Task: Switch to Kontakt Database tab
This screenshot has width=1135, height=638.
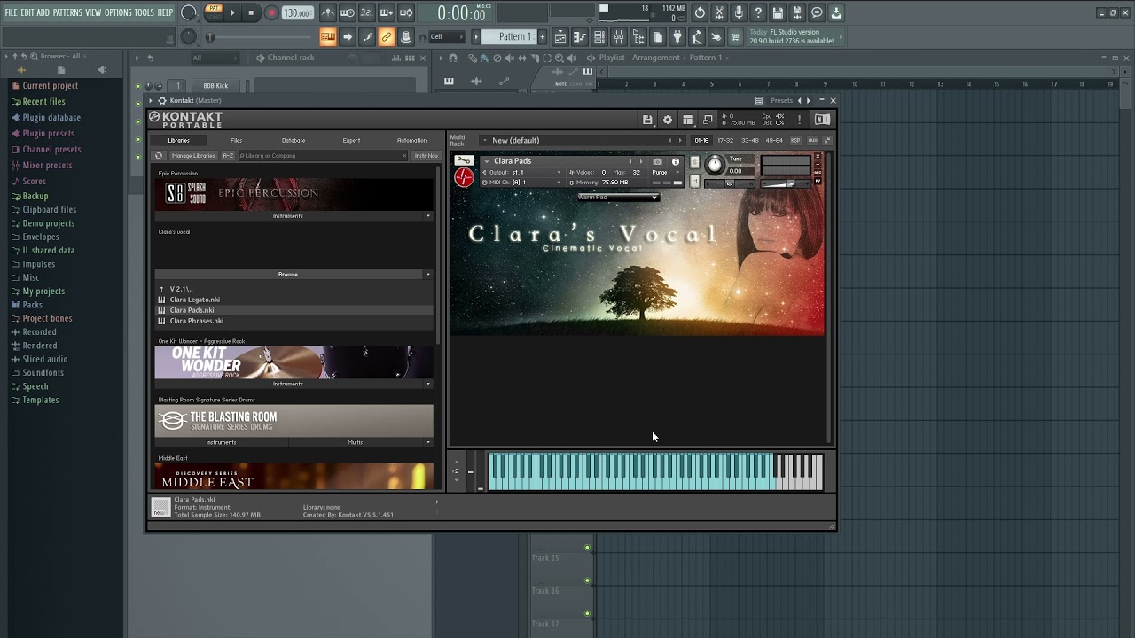Action: (x=294, y=140)
